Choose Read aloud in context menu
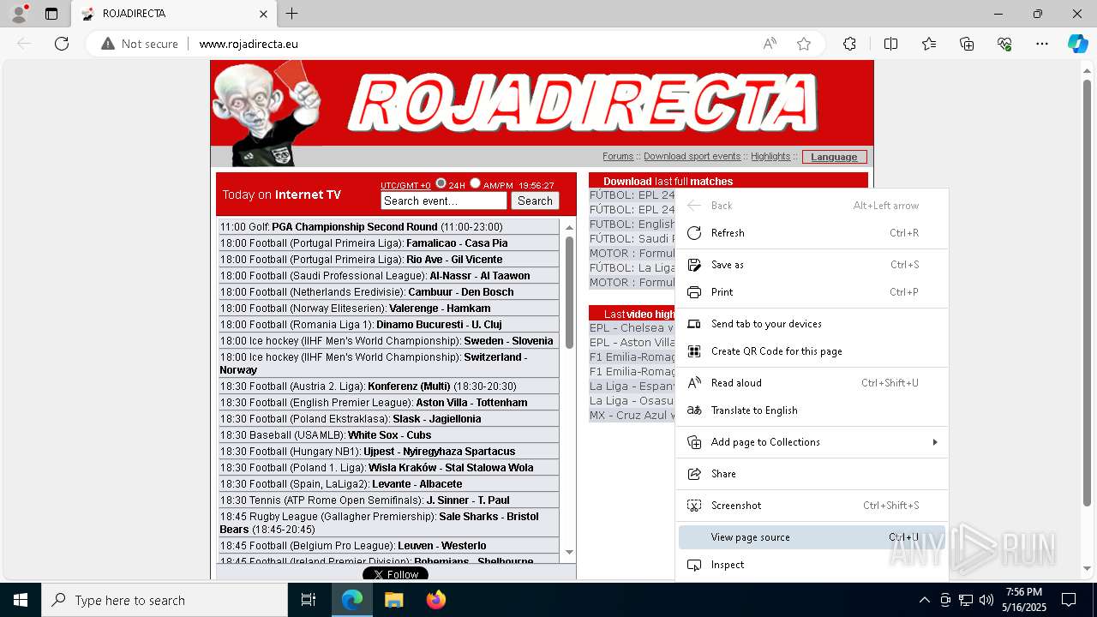1097x617 pixels. point(812,383)
